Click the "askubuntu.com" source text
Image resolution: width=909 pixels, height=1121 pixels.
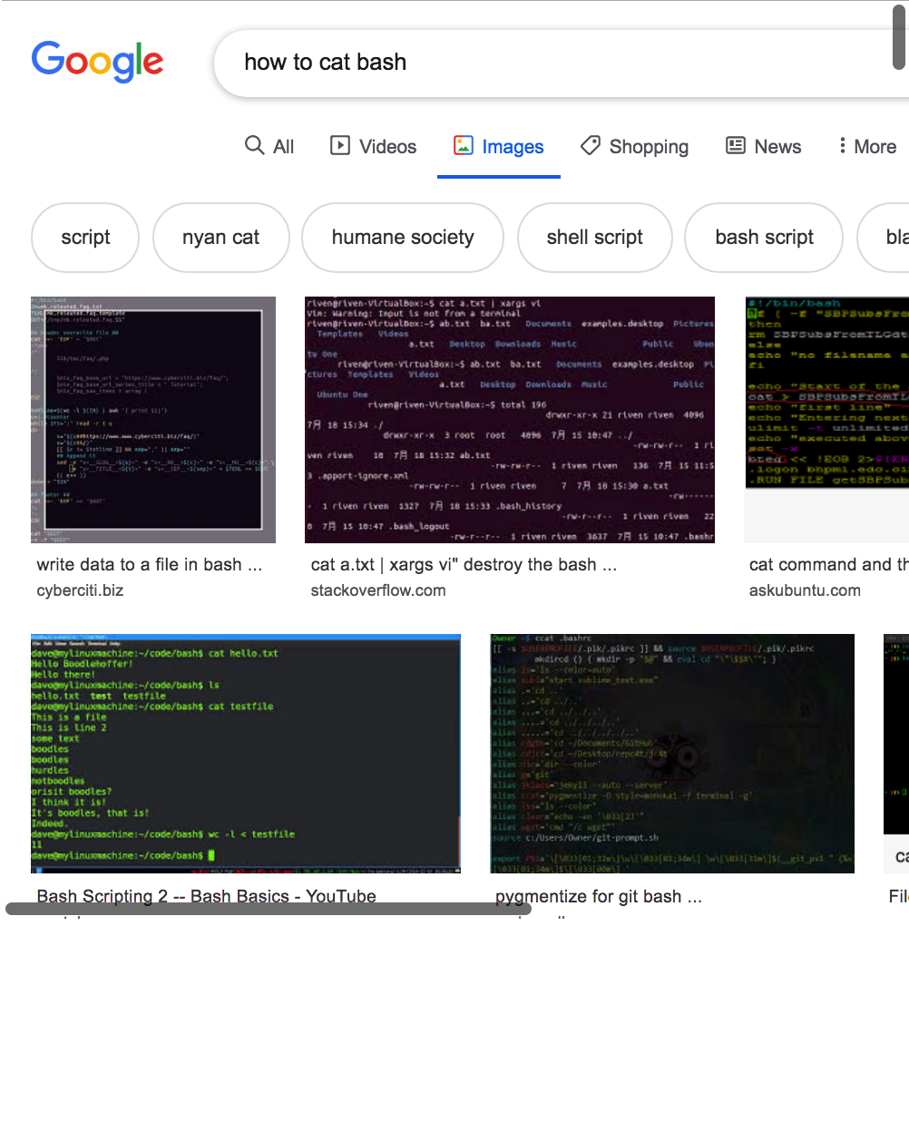[805, 590]
